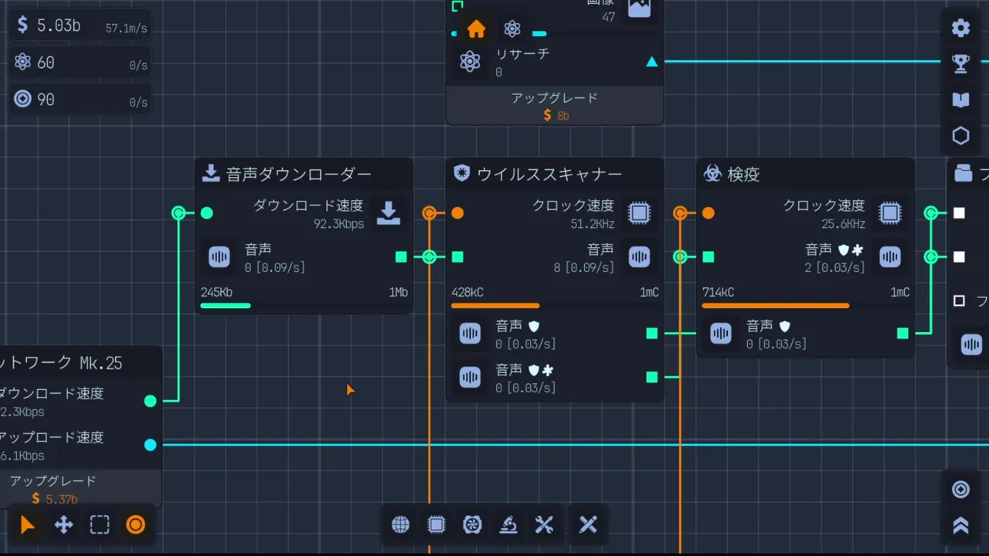The image size is (989, 556).
Task: Open the globe network category
Action: [400, 525]
